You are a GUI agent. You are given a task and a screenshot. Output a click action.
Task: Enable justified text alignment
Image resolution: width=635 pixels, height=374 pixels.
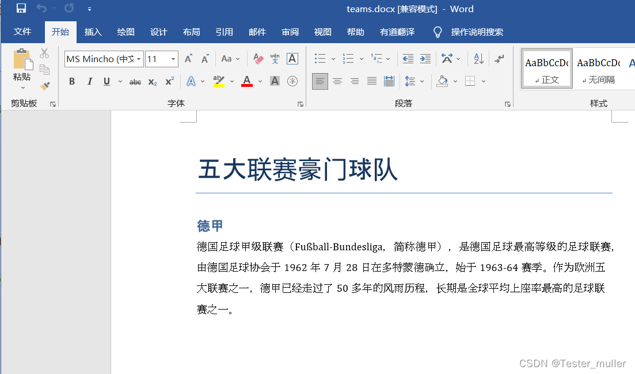371,81
